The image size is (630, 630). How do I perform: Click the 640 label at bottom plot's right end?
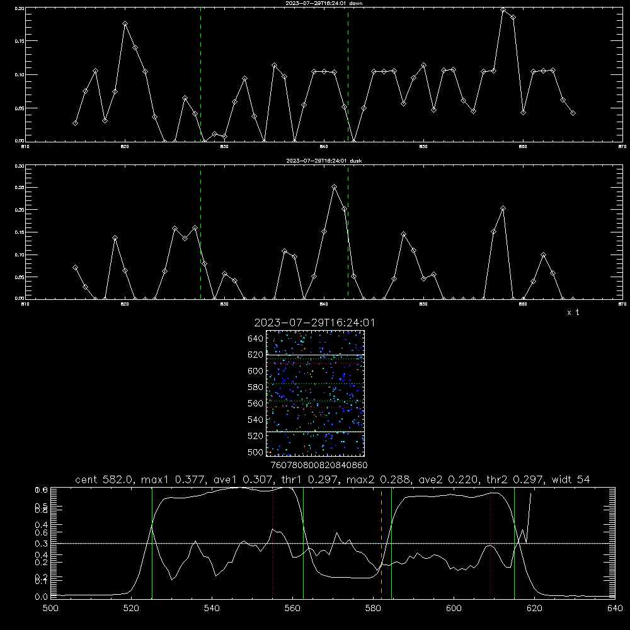(615, 609)
